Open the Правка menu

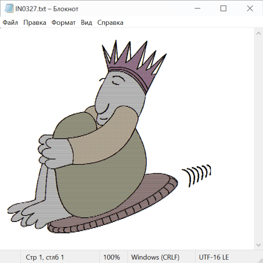pos(35,23)
